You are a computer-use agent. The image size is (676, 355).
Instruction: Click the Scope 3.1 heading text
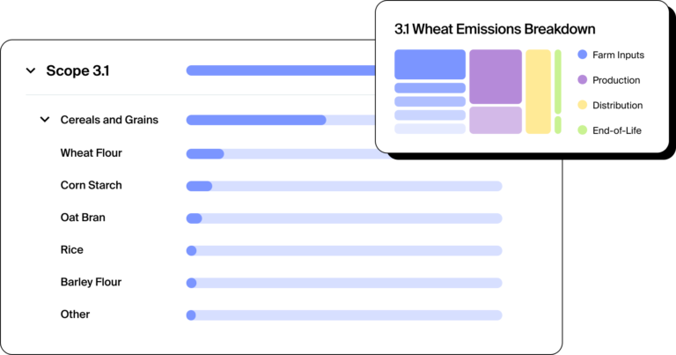[x=77, y=70]
